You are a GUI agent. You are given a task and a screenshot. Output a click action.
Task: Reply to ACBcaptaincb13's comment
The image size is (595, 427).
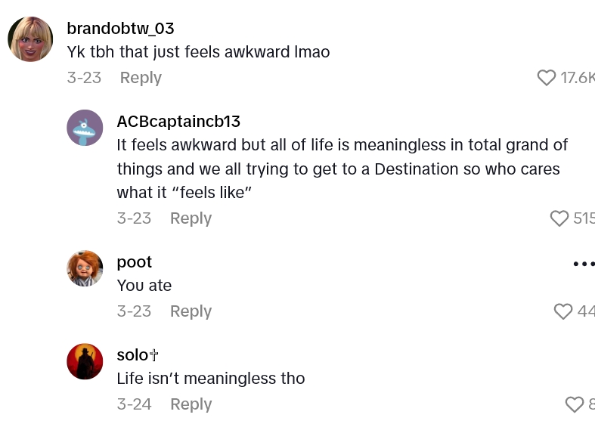point(191,218)
